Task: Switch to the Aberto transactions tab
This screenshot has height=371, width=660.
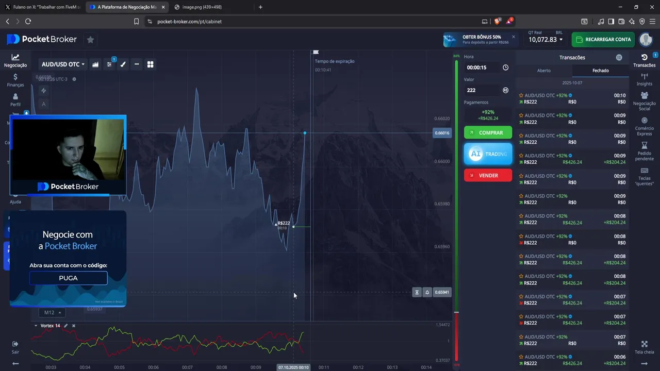Action: click(x=544, y=71)
